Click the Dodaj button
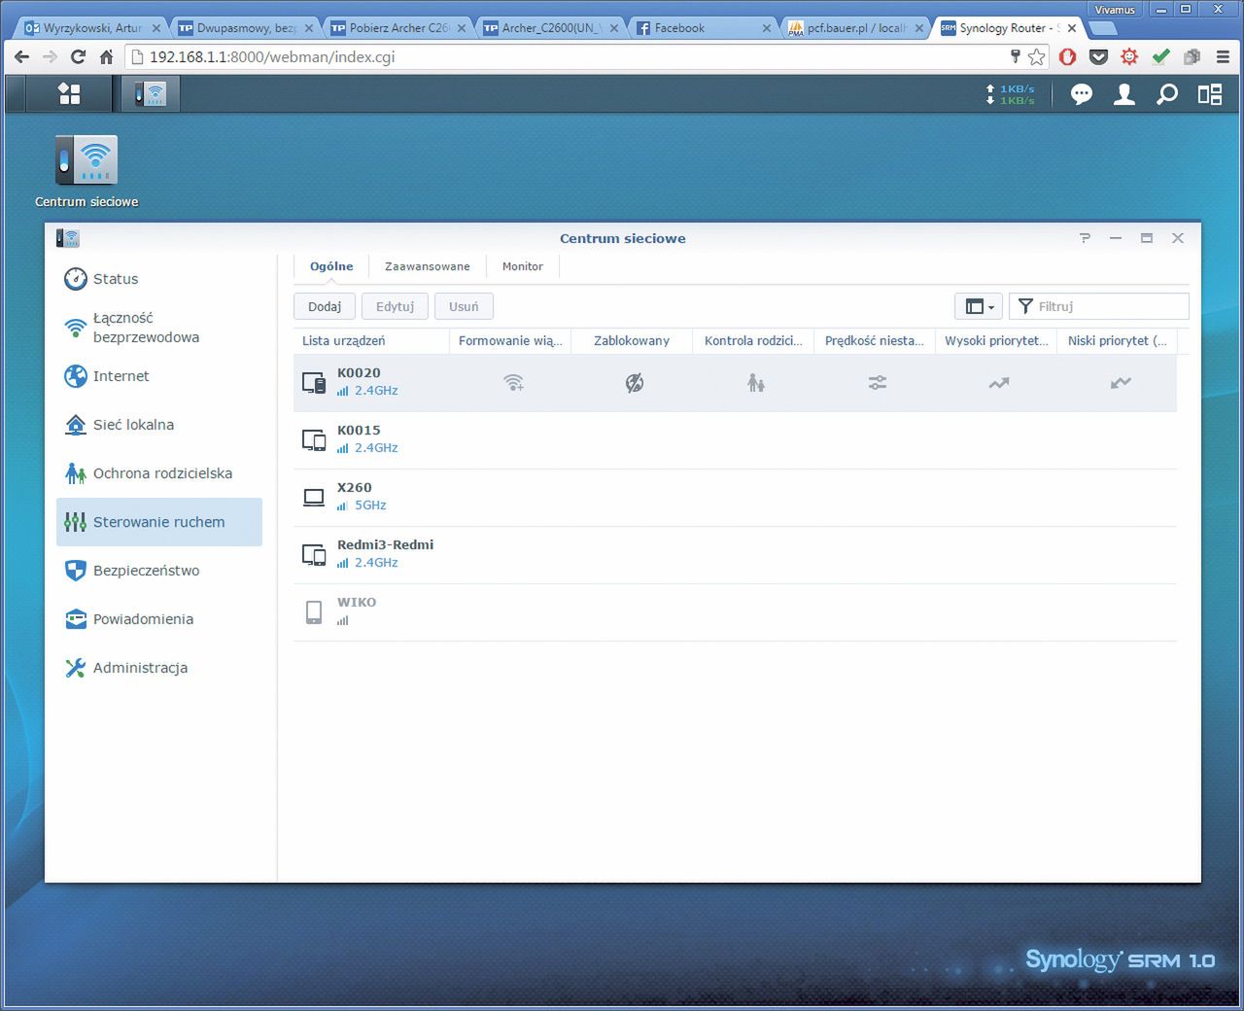1244x1011 pixels. coord(325,306)
